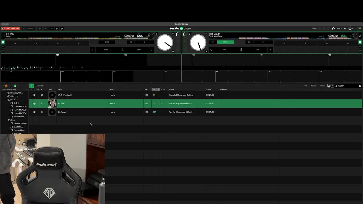The height and width of the screenshot is (204, 363).
Task: Play deck 1 TiK ToK track
Action: 144,42
